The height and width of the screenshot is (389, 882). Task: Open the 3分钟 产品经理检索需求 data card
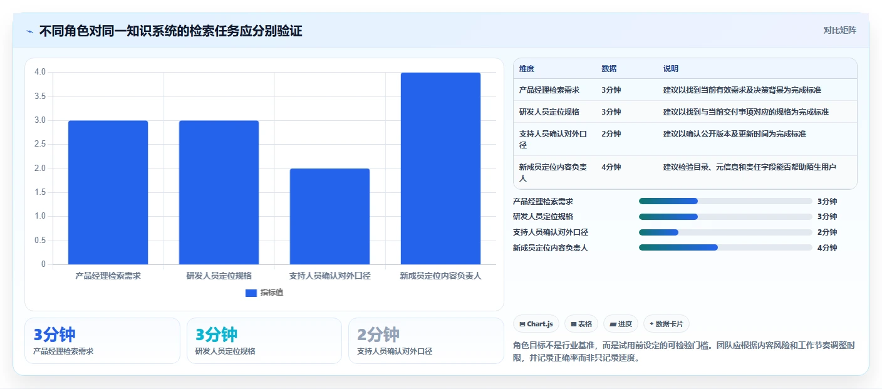102,341
